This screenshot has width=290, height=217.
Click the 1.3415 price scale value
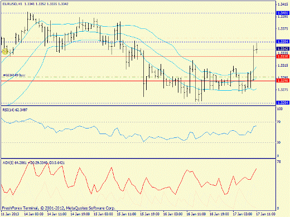pyautogui.click(x=283, y=4)
